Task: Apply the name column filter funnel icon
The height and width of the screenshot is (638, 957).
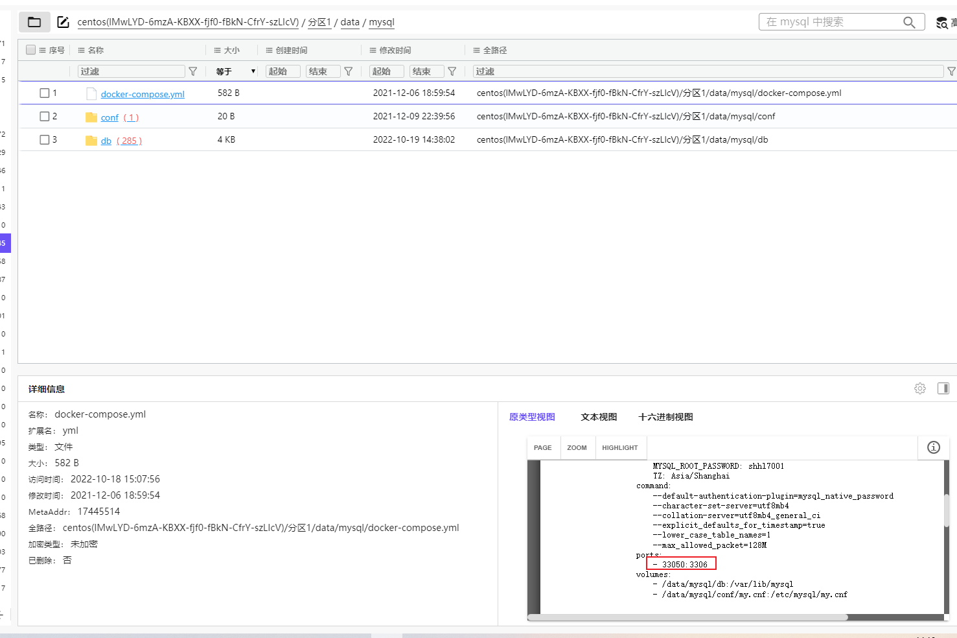Action: point(192,71)
